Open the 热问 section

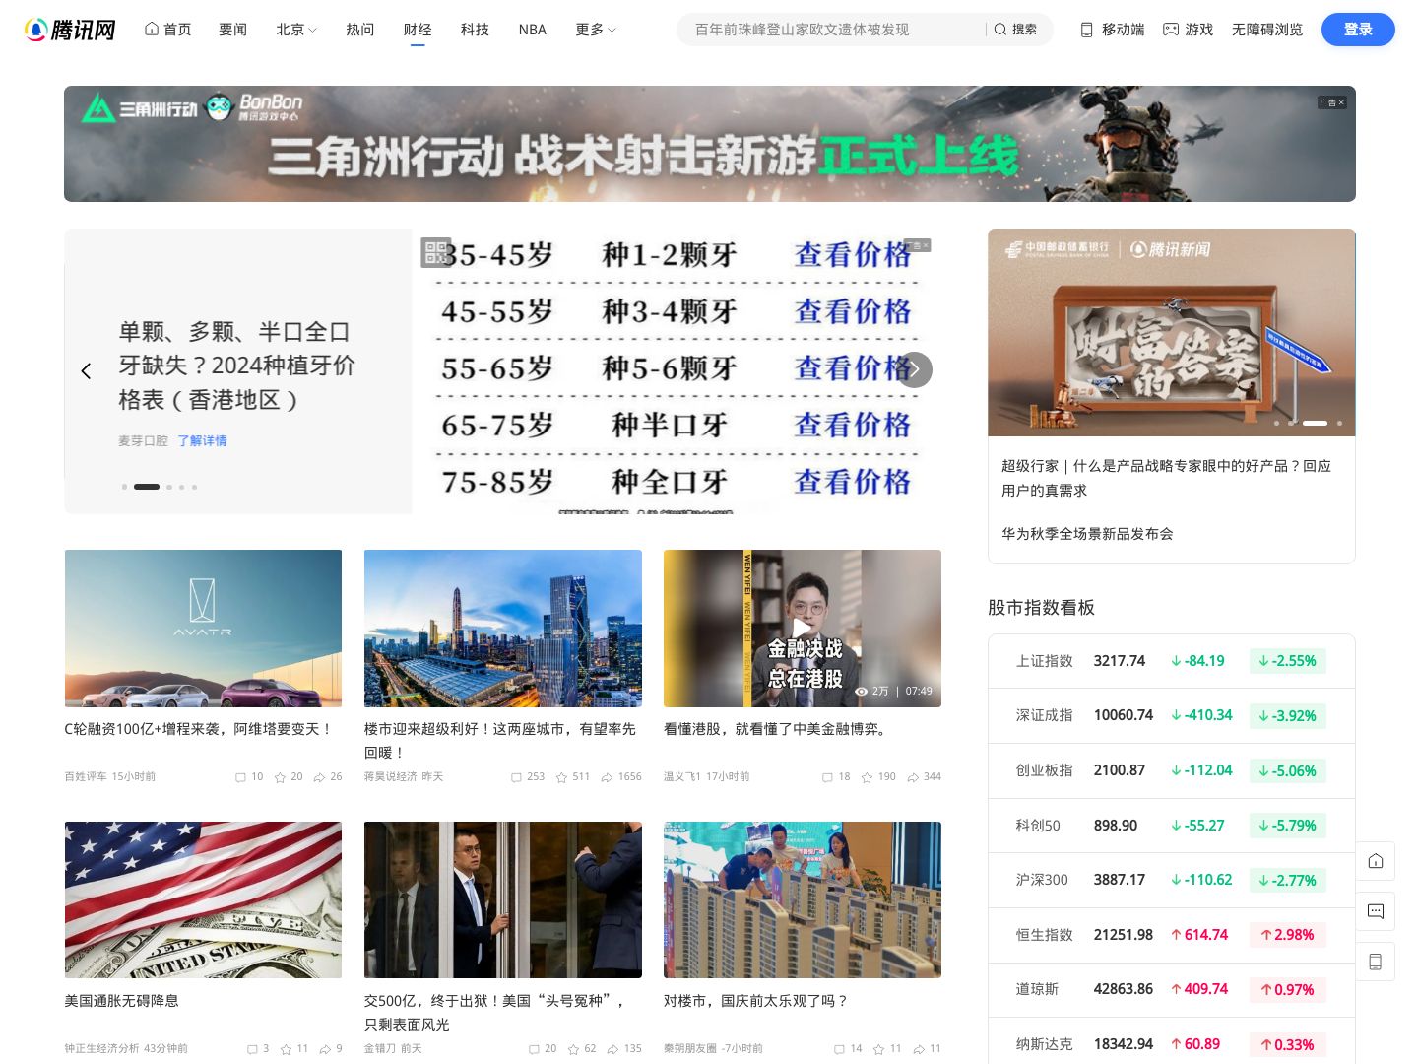click(x=360, y=30)
